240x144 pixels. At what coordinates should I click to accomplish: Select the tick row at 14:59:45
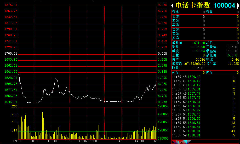205,77
